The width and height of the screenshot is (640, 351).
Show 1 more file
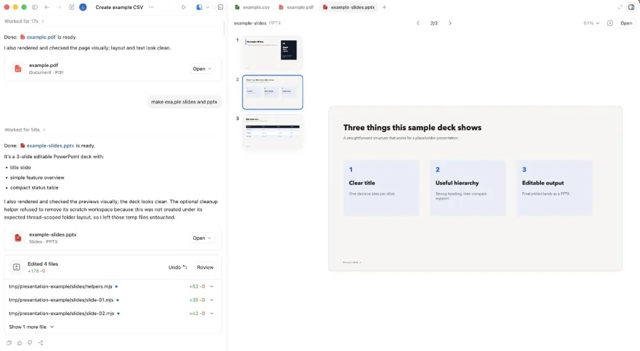(31, 327)
